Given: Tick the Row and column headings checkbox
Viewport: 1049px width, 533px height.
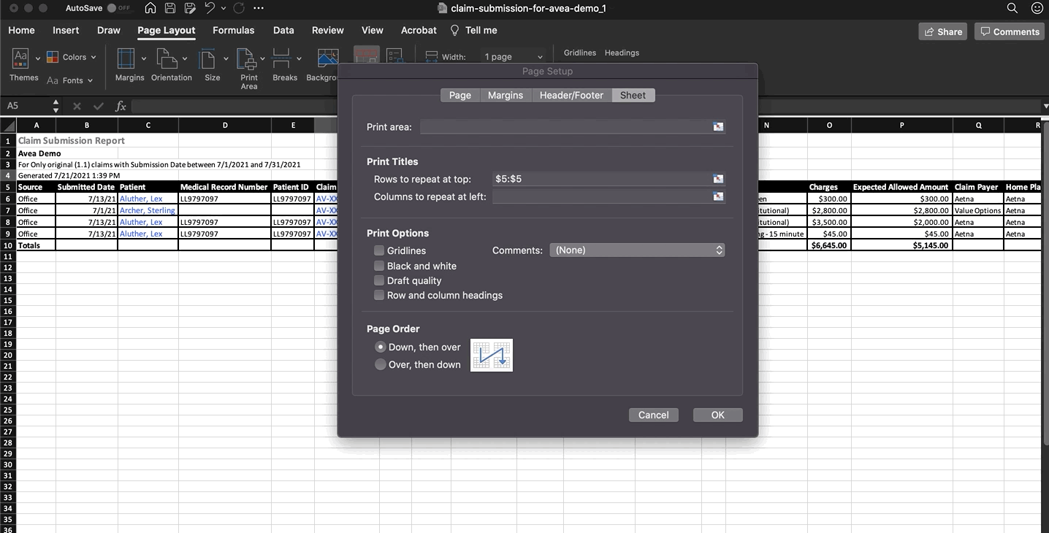Looking at the screenshot, I should [x=379, y=295].
